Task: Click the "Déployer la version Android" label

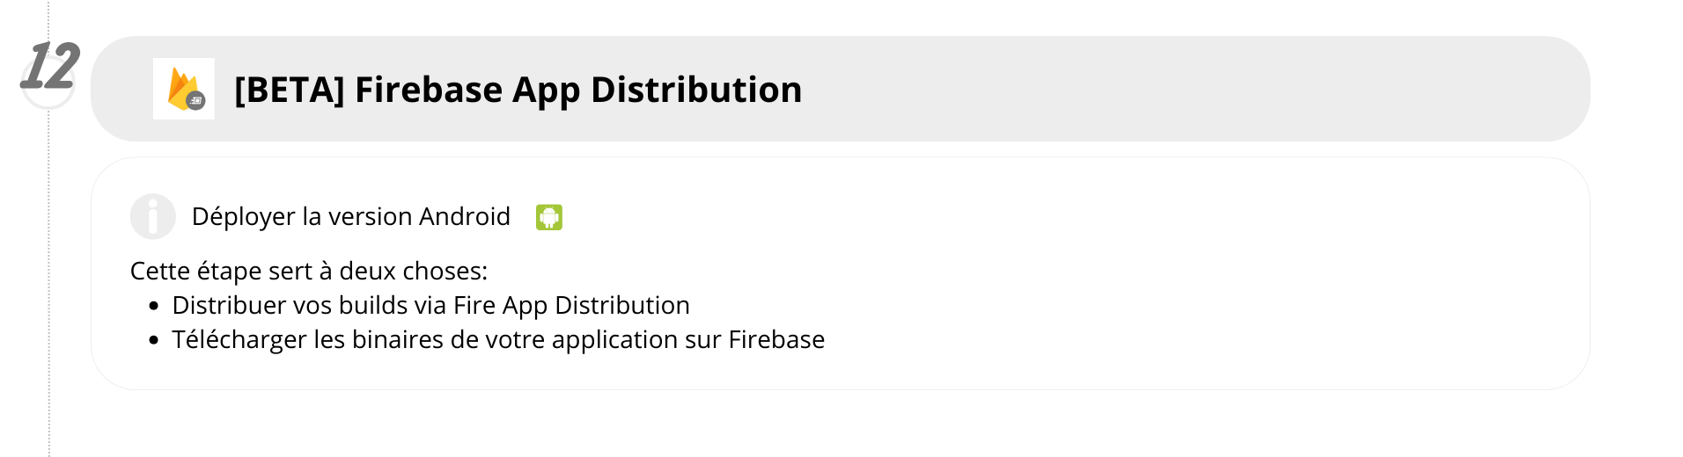Action: tap(350, 216)
